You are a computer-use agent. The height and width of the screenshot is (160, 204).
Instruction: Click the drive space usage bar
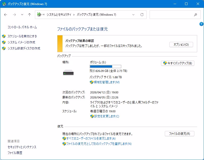click(x=105, y=66)
